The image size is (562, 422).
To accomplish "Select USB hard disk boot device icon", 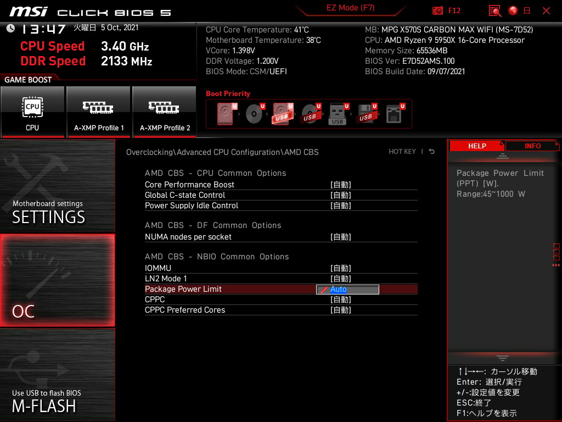I will pos(283,114).
